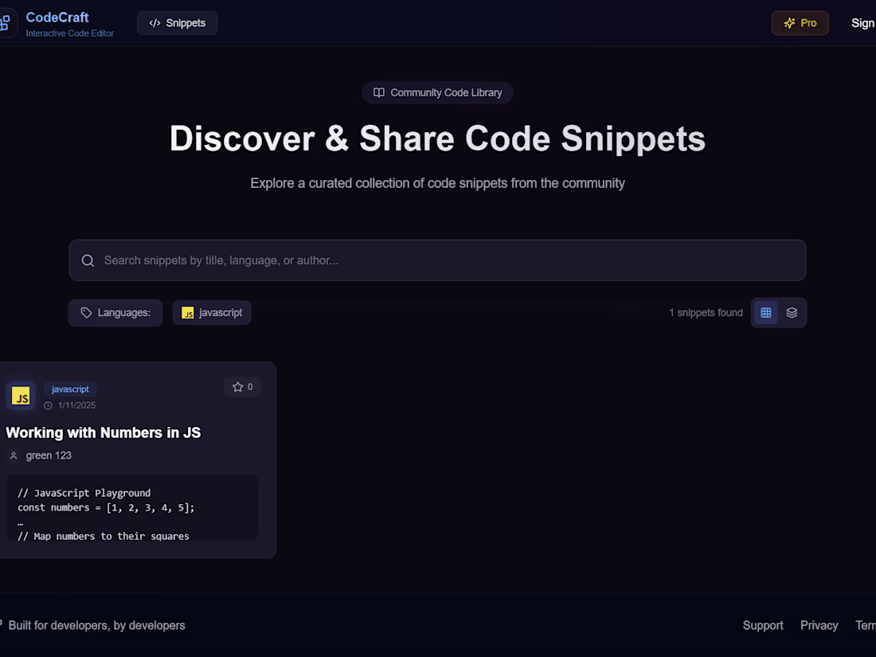Screen dimensions: 876x657
Task: Focus the Search snippets input field
Action: [437, 260]
